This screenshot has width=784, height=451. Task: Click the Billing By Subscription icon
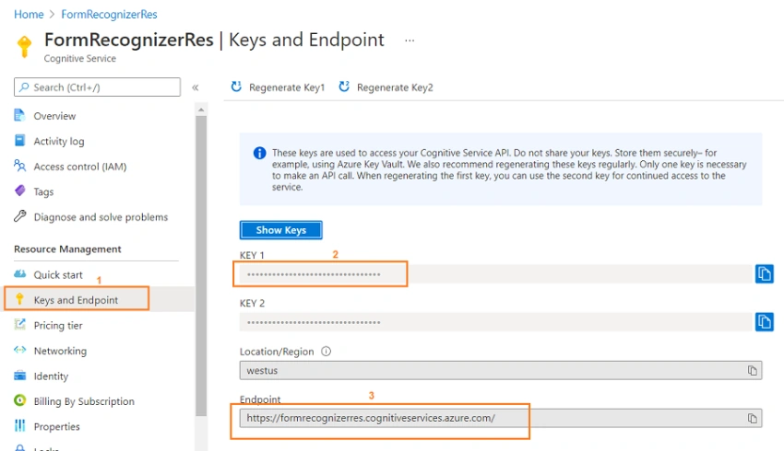tap(19, 400)
